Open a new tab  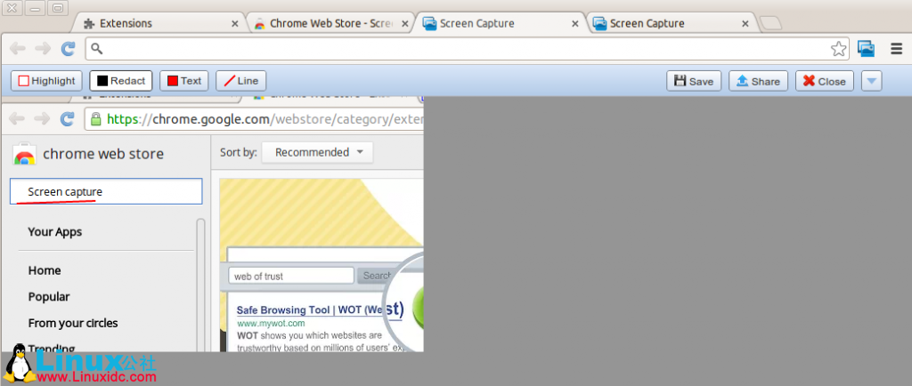point(771,24)
